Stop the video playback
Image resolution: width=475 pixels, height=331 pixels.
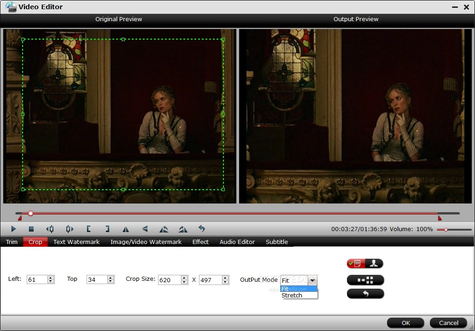tap(31, 229)
